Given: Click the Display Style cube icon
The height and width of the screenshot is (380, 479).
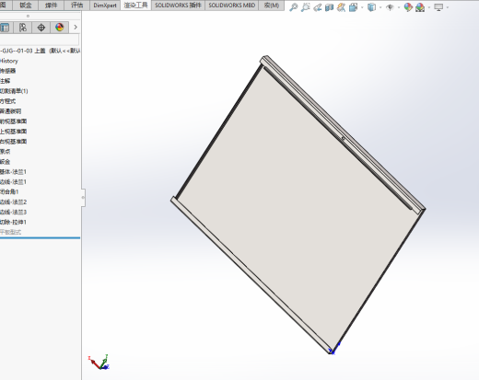Looking at the screenshot, I should pyautogui.click(x=371, y=7).
